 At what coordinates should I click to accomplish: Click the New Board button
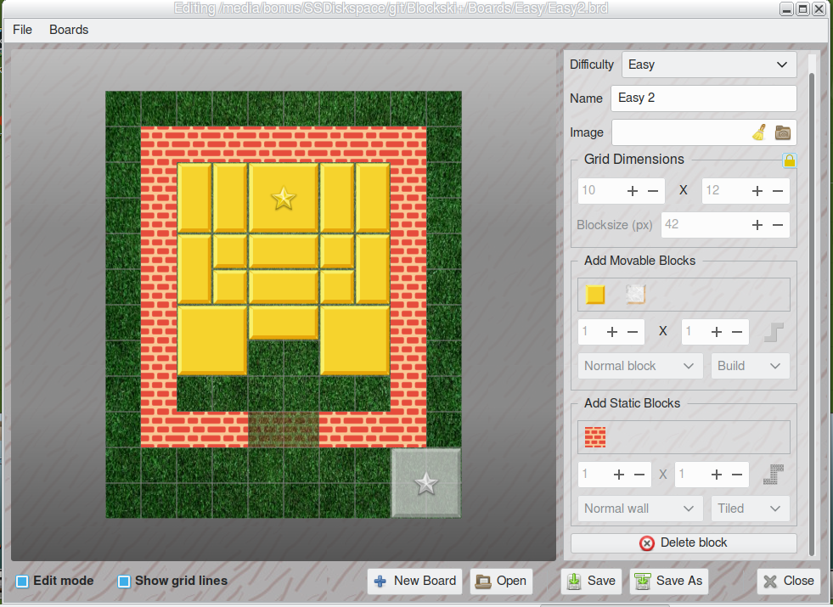tap(415, 582)
